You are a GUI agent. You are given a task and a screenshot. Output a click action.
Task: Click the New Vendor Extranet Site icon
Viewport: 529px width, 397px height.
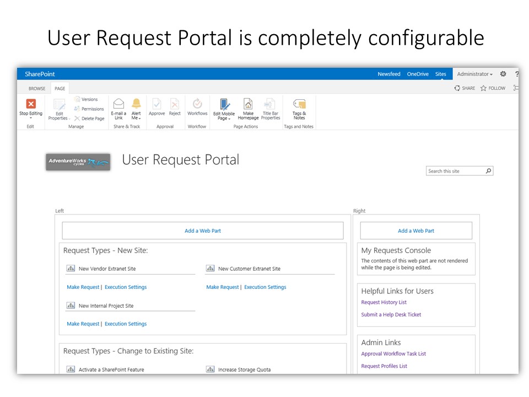click(x=71, y=269)
